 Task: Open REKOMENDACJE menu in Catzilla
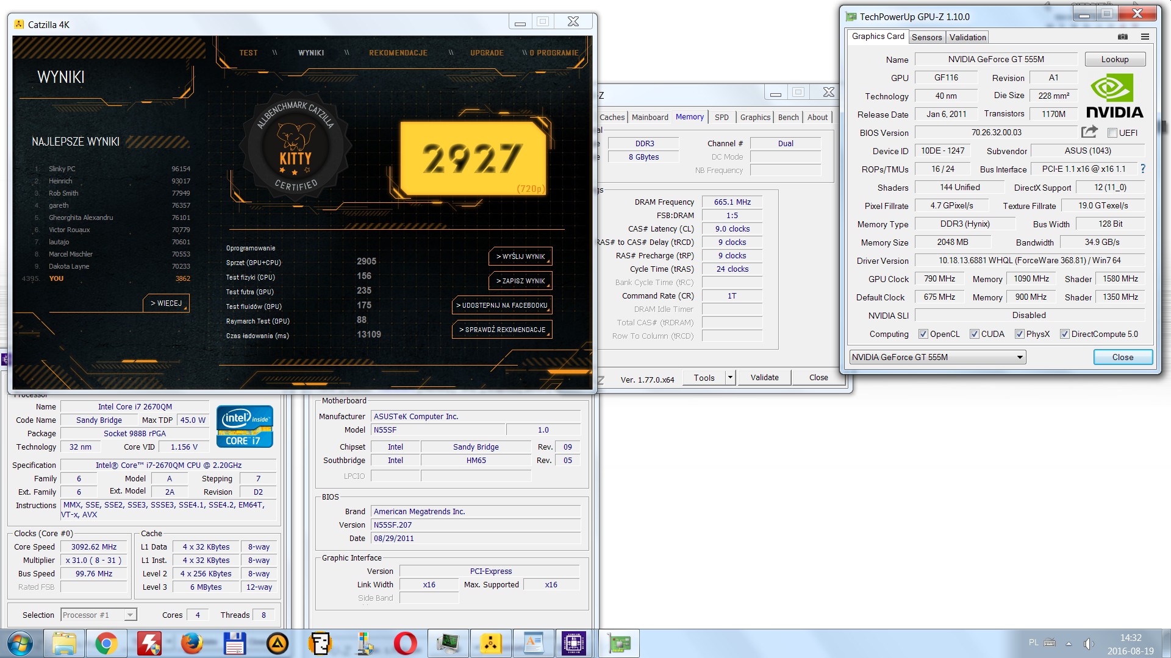coord(398,53)
